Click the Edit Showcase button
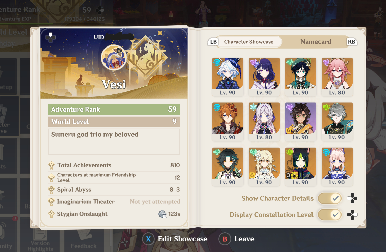This screenshot has width=386, height=252. [175, 239]
